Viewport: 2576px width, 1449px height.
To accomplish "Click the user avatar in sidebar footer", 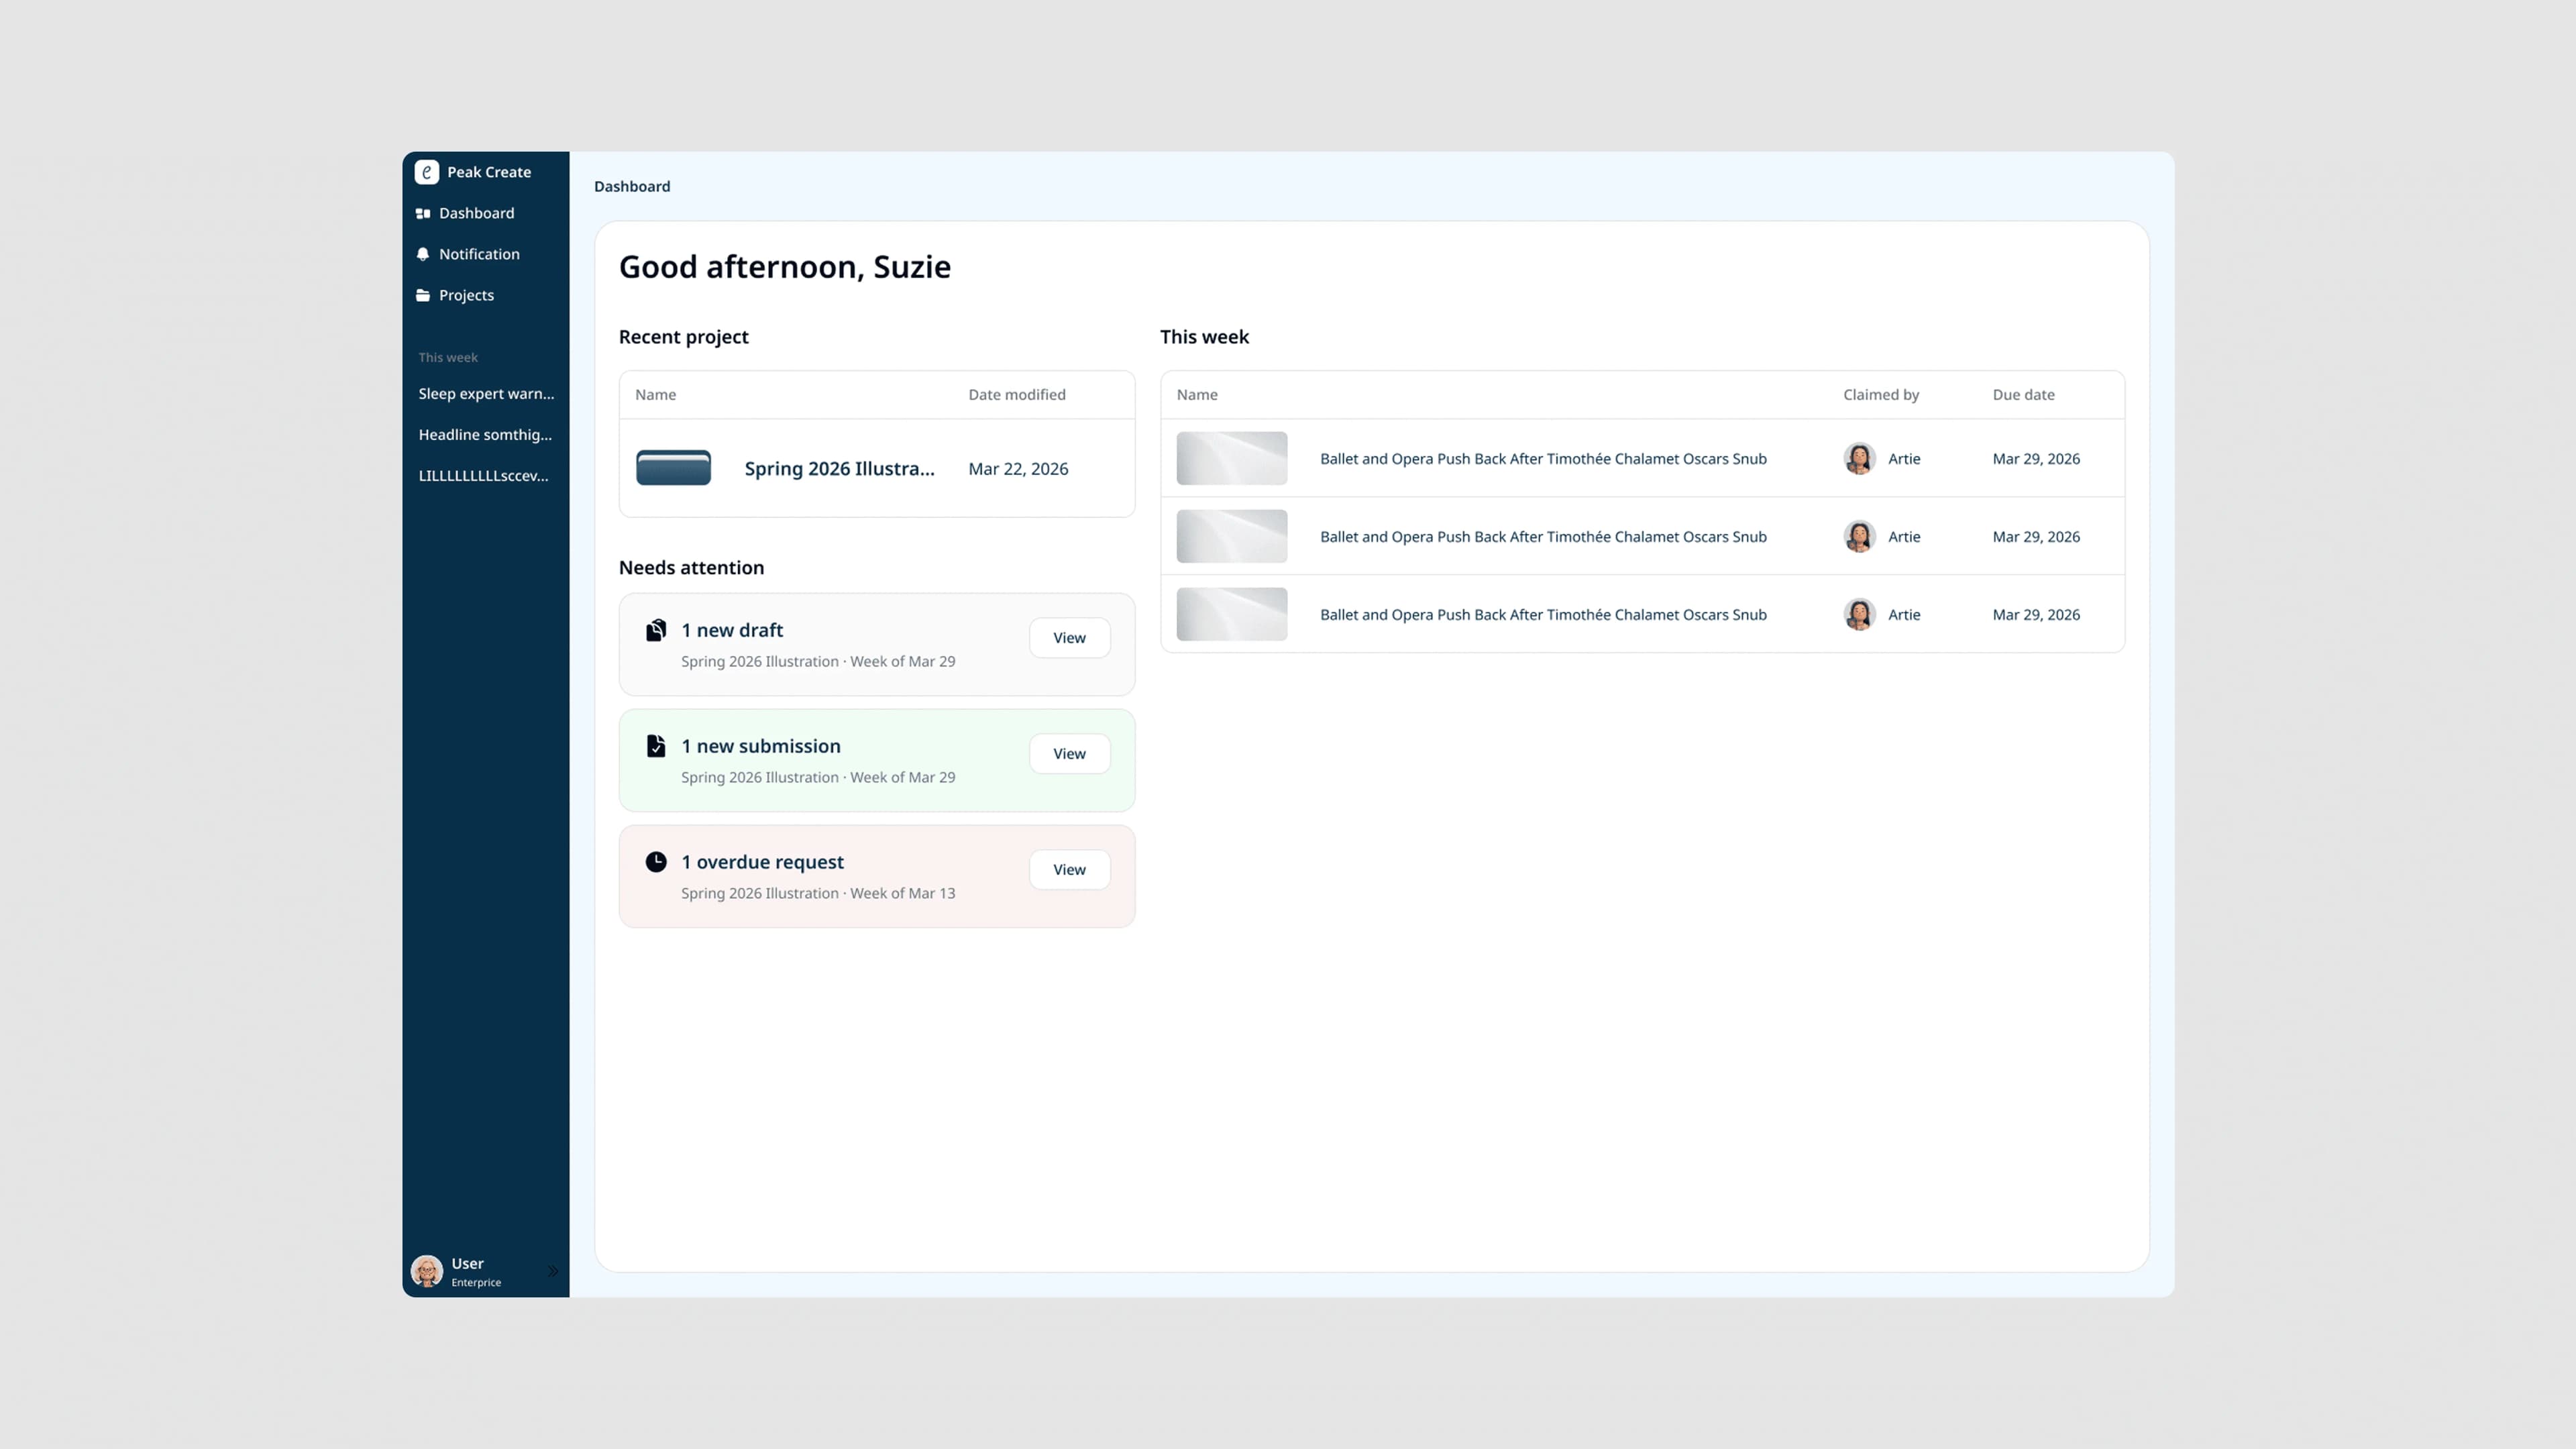I will click(x=427, y=1271).
